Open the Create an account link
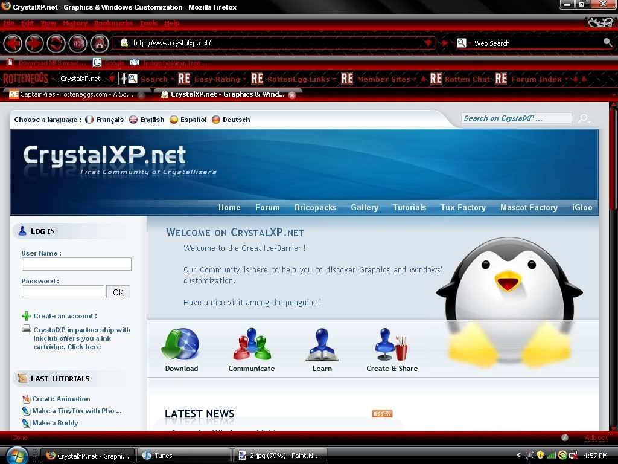Screen dimensions: 618x464 click(x=65, y=316)
